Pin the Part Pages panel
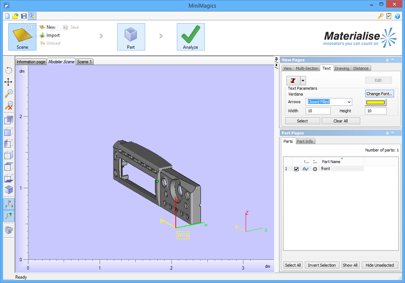The image size is (405, 283). click(x=387, y=133)
